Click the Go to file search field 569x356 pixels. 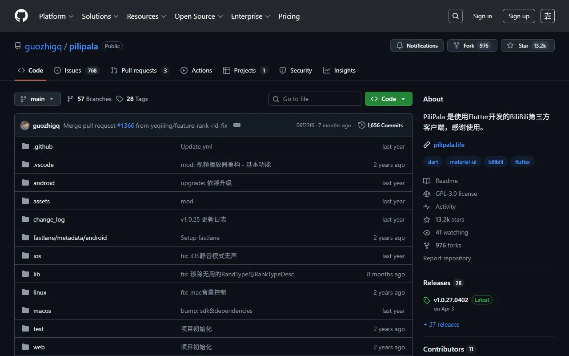pyautogui.click(x=315, y=99)
